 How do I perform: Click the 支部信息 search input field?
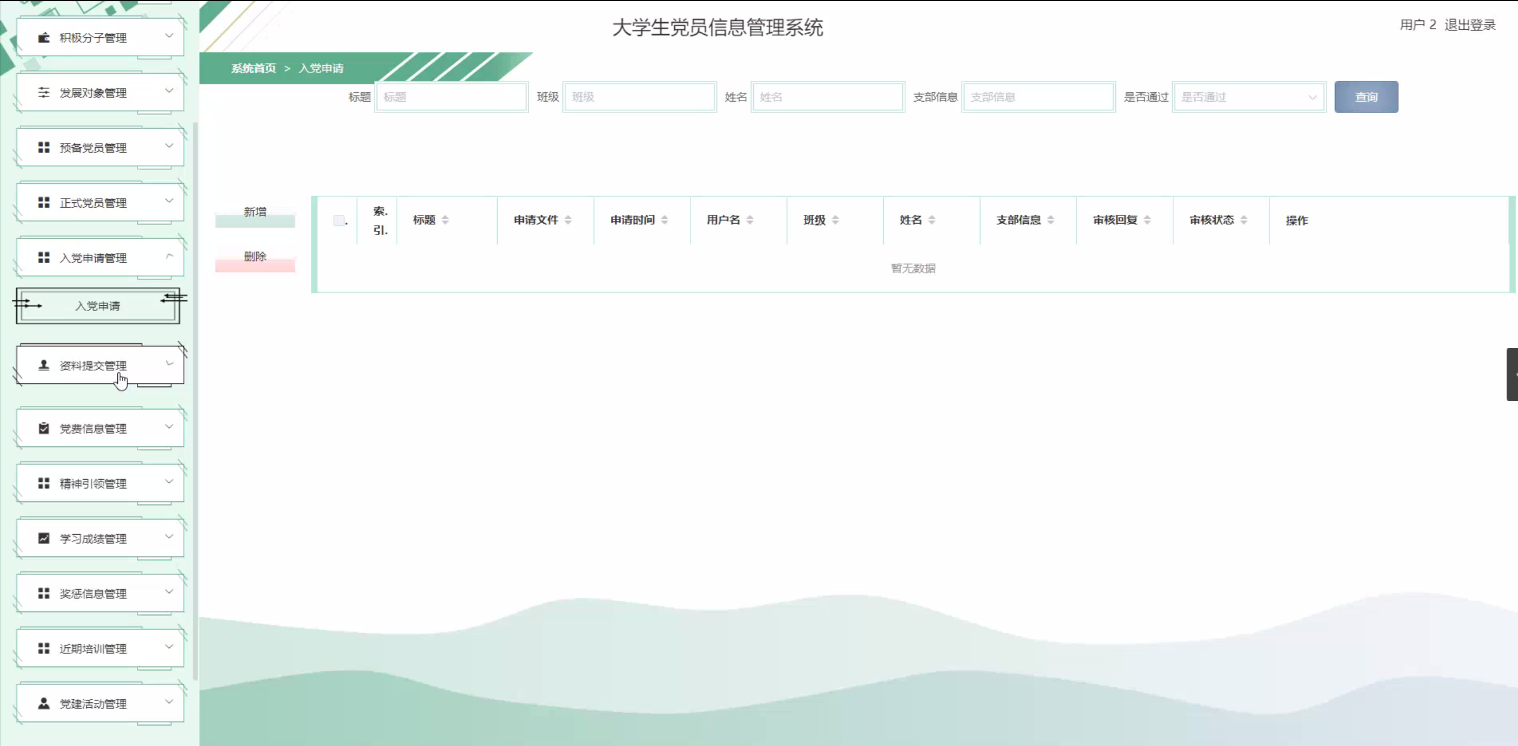1038,97
